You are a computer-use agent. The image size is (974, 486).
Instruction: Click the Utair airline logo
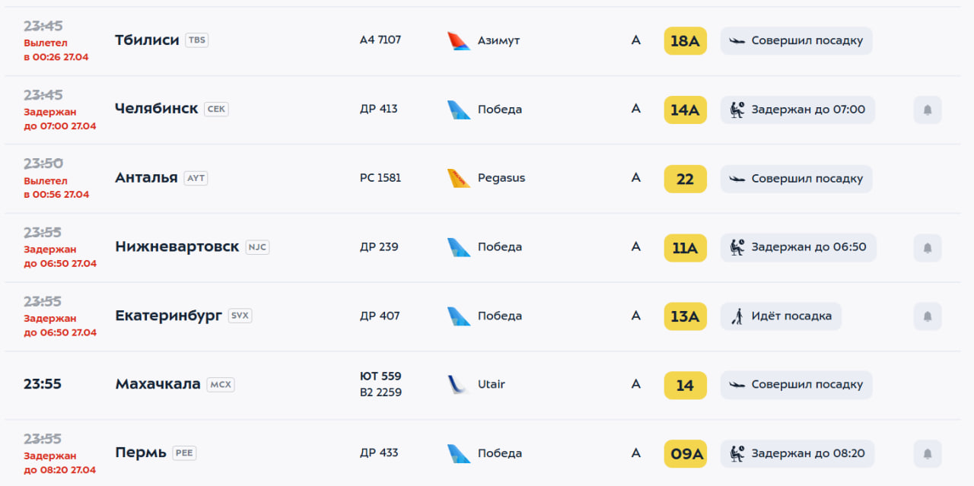pos(458,385)
